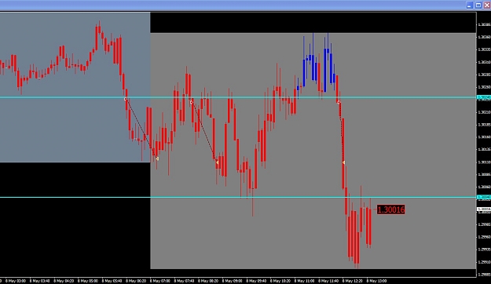Click the 8 May 11:00 time label
Image resolution: width=491 pixels, height=284 pixels.
[x=304, y=281]
